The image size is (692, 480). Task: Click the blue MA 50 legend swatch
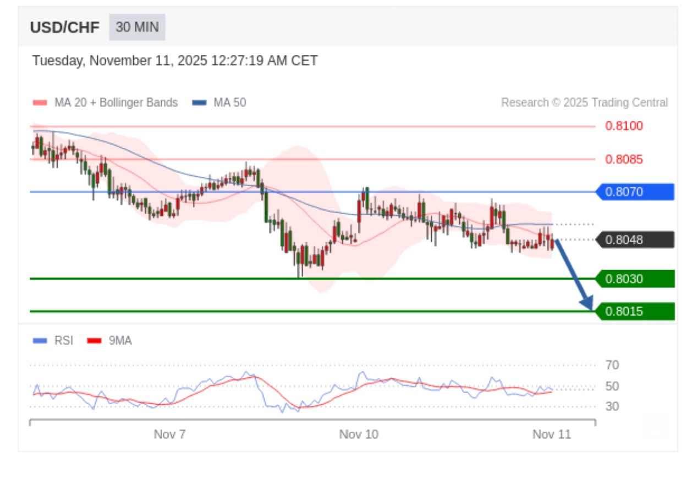pyautogui.click(x=199, y=103)
